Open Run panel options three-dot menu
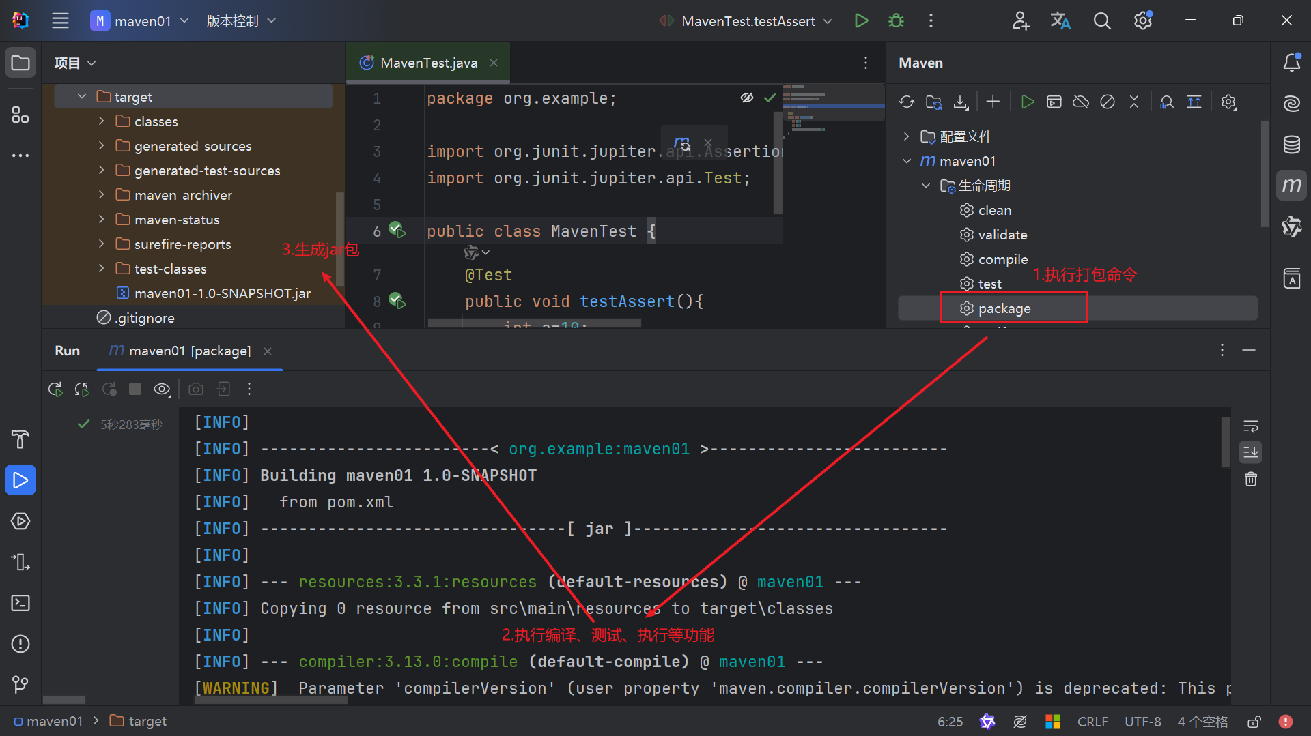 [1222, 350]
